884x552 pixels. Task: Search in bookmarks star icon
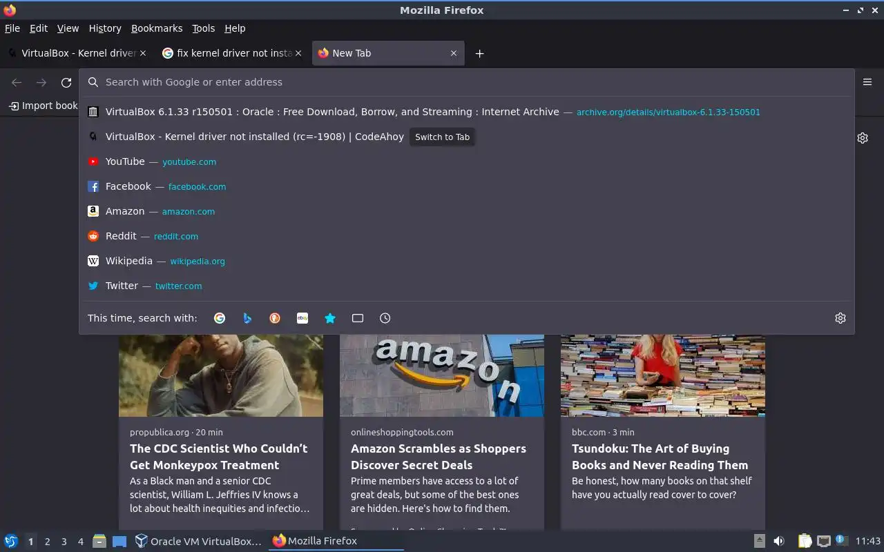click(330, 318)
